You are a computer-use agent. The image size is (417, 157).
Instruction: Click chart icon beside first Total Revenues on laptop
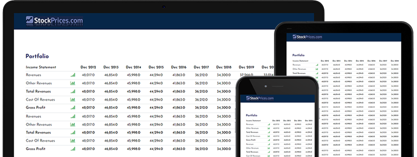[x=73, y=92]
